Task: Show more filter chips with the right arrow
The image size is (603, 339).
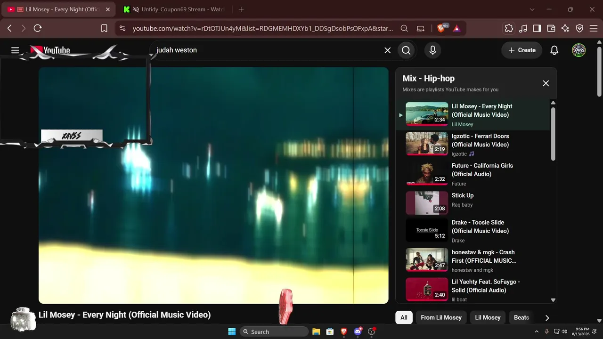Action: (x=547, y=318)
